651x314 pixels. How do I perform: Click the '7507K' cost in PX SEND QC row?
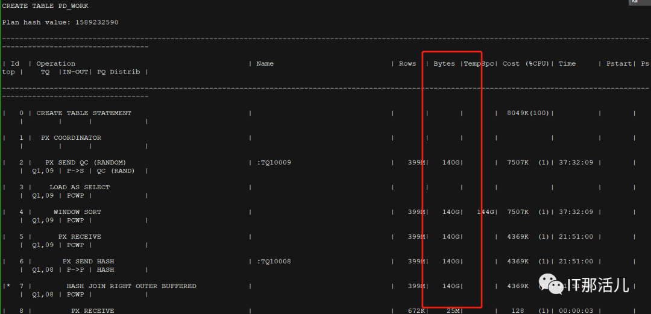point(518,162)
